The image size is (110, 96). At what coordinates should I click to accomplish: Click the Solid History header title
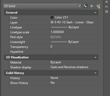[x=15, y=73]
